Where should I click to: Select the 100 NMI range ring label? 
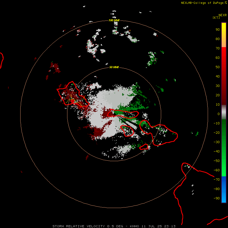coord(114,20)
